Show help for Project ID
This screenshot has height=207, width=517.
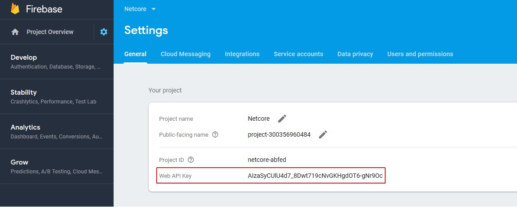click(x=190, y=160)
